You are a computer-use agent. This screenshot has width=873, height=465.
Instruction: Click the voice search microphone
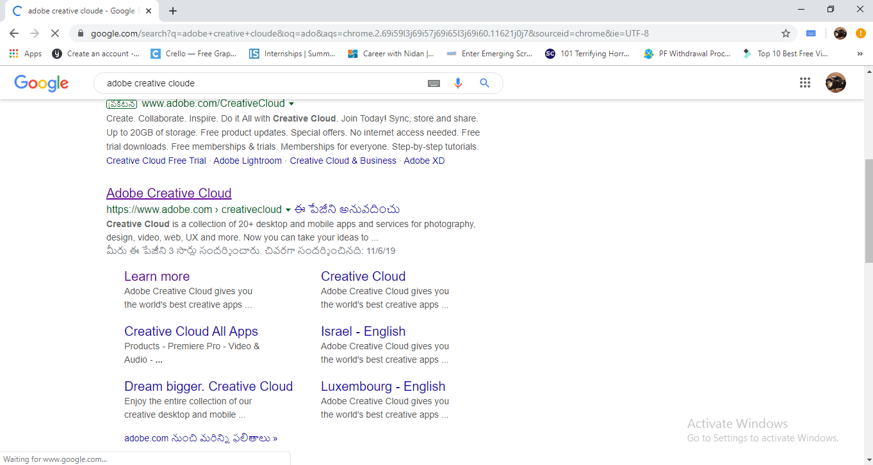tap(459, 83)
